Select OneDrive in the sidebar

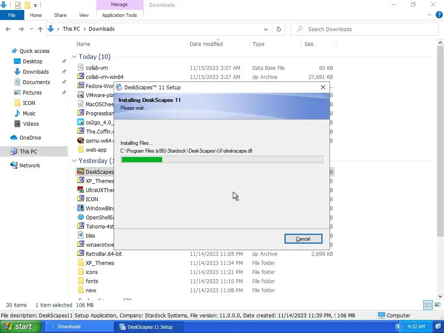tap(30, 137)
